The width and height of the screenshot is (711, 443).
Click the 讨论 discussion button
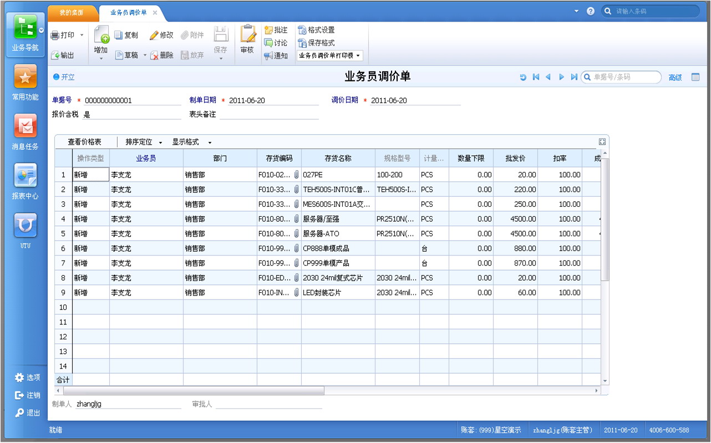(276, 43)
